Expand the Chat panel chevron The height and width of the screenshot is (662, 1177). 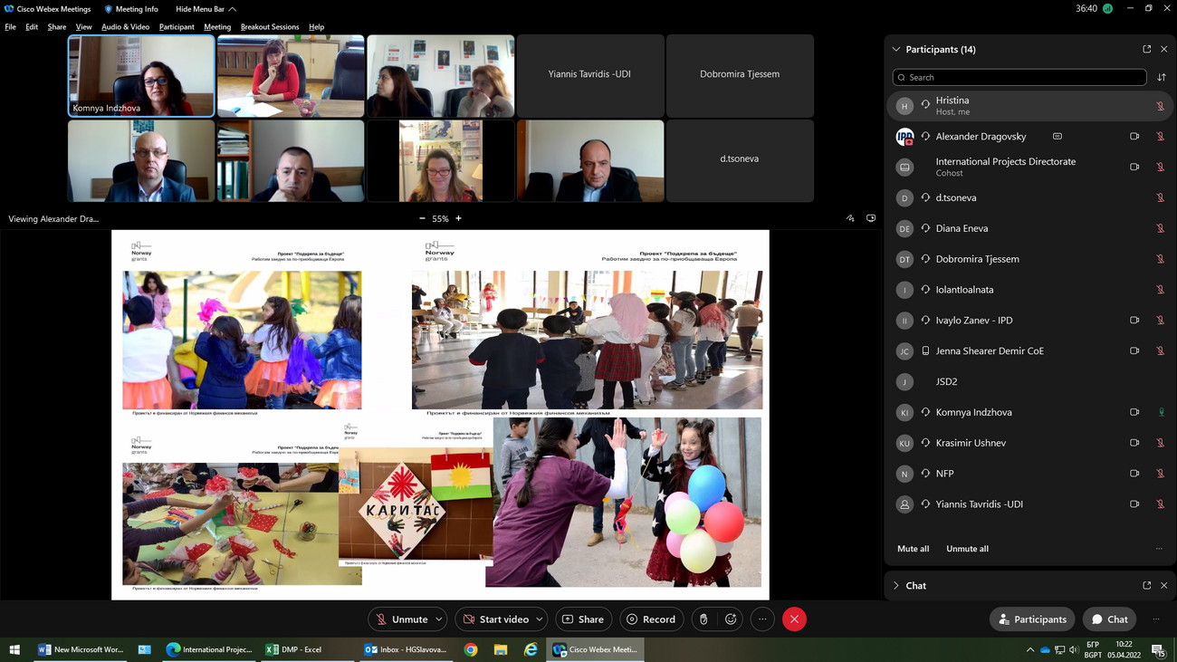pos(896,586)
